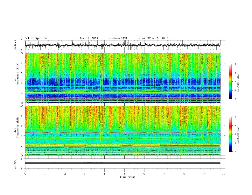Click the ch.1 spectrogram plot
The width and height of the screenshot is (252, 195).
point(122,78)
